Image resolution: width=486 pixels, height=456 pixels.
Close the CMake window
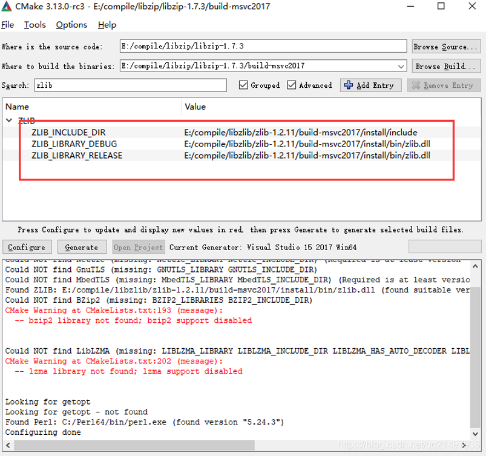pos(472,6)
